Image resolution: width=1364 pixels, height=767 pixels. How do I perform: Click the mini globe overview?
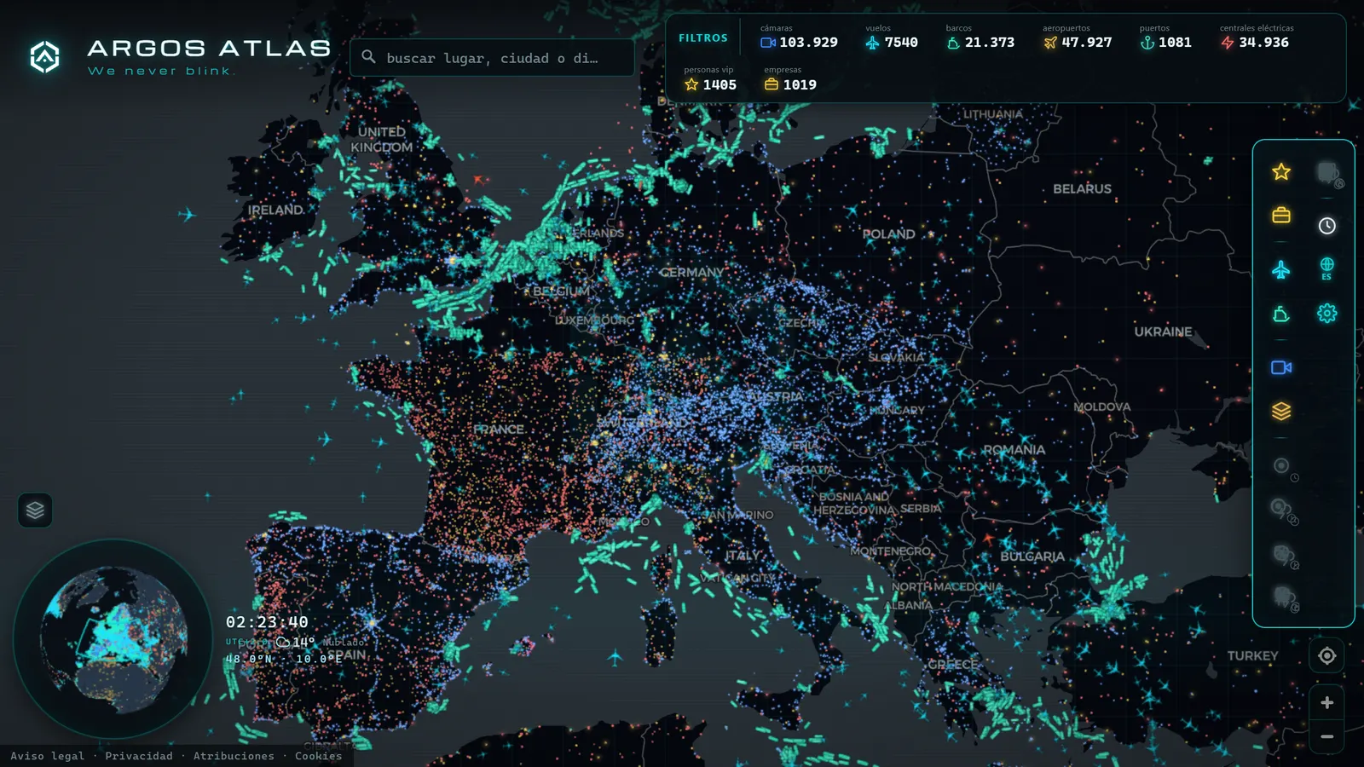coord(113,639)
